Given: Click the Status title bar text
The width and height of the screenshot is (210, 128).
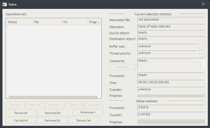Looking at the screenshot, I should pos(13,5).
